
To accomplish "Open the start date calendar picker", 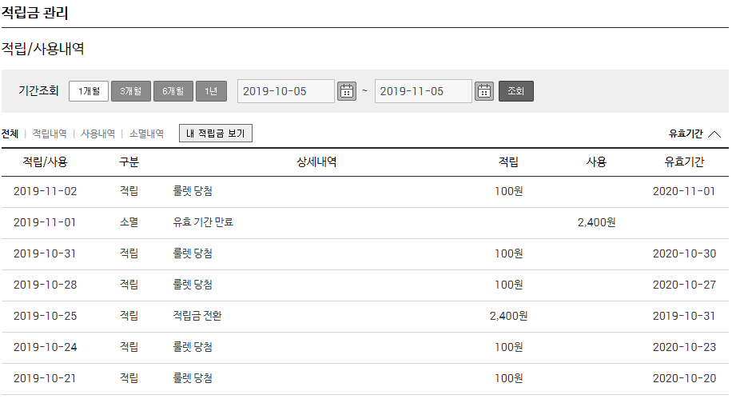I will point(347,91).
